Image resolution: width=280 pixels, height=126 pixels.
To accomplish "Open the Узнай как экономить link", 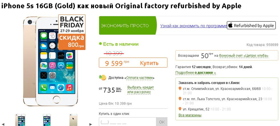I will [x=193, y=26].
